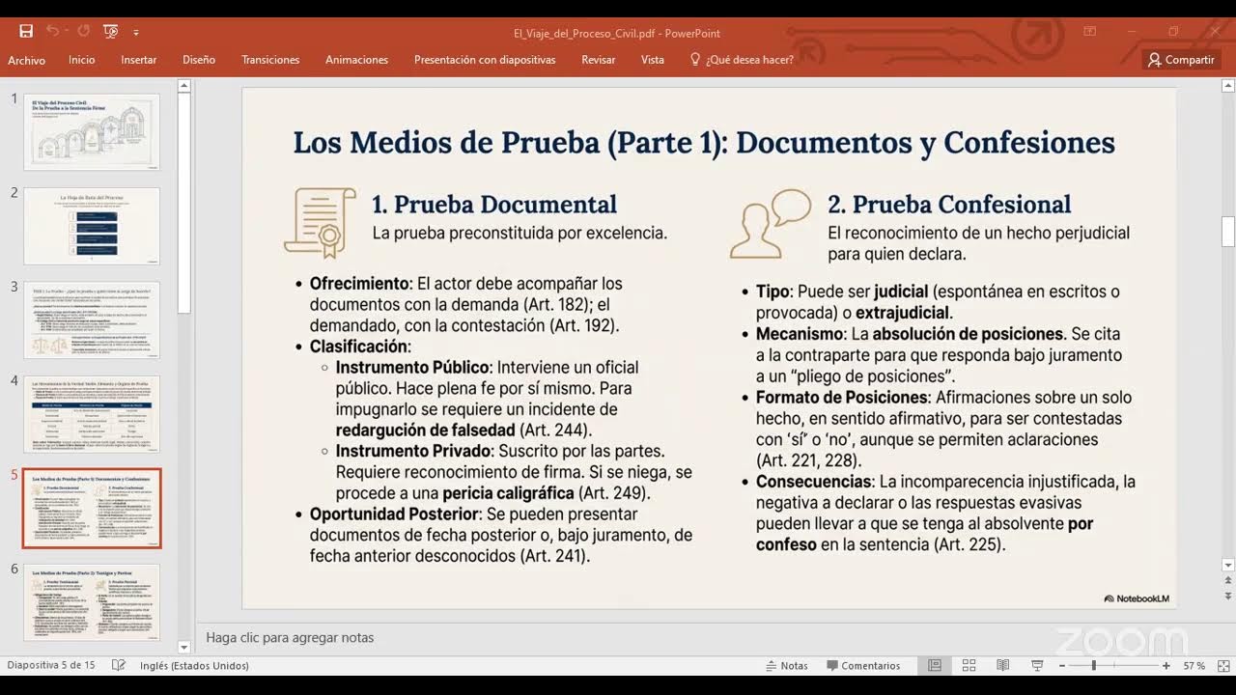Switch to the Insertar ribbon tab

(139, 60)
